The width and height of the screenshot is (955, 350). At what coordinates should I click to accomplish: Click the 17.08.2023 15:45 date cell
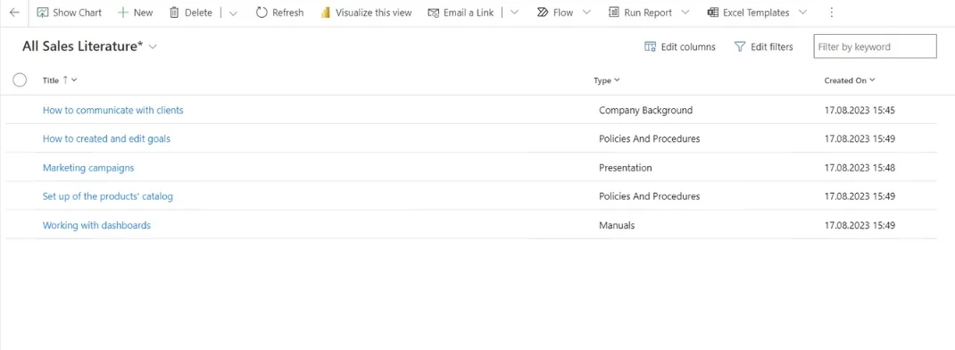859,111
